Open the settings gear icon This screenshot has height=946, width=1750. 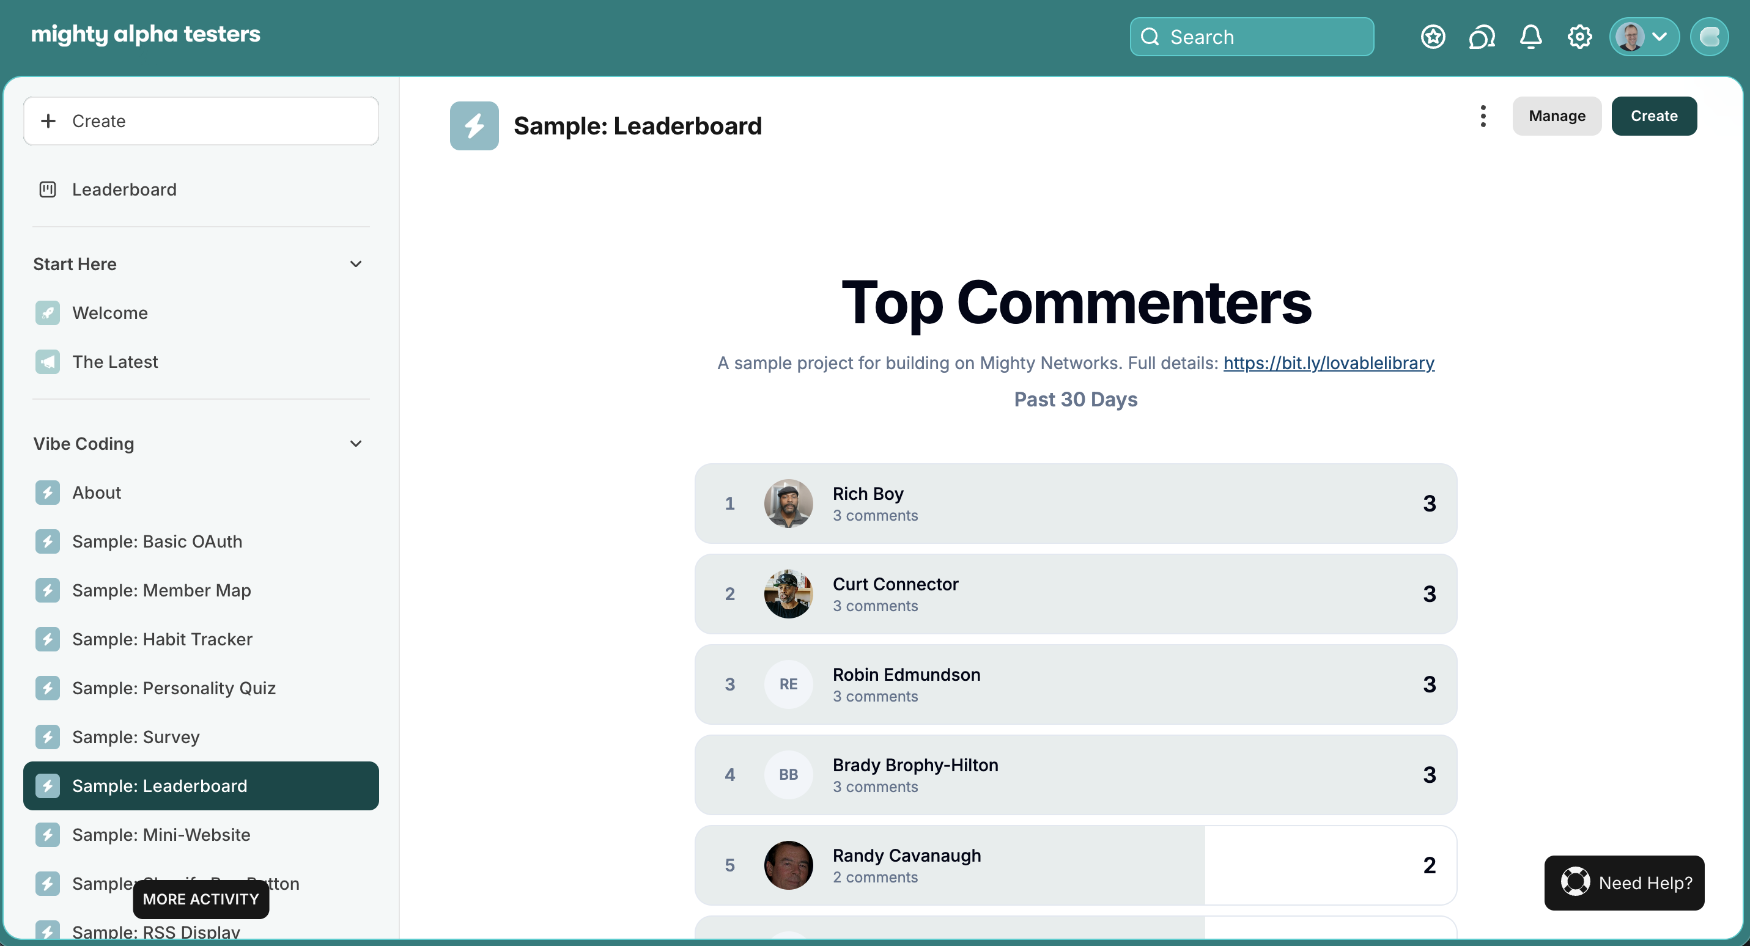pos(1579,37)
